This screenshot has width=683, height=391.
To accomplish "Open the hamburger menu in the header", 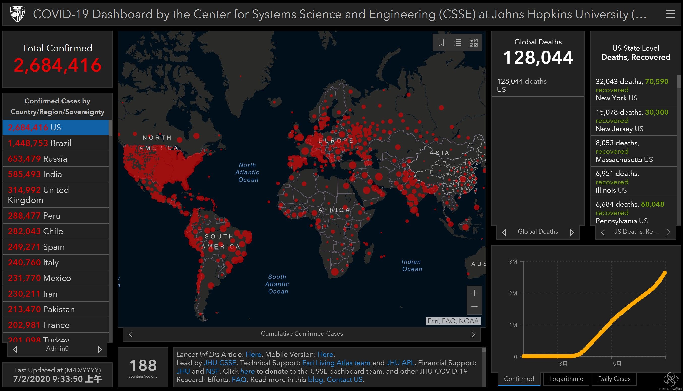I will (x=671, y=14).
